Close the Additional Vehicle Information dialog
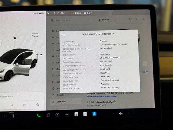Viewport: 173px width, 130px height. click(x=63, y=34)
